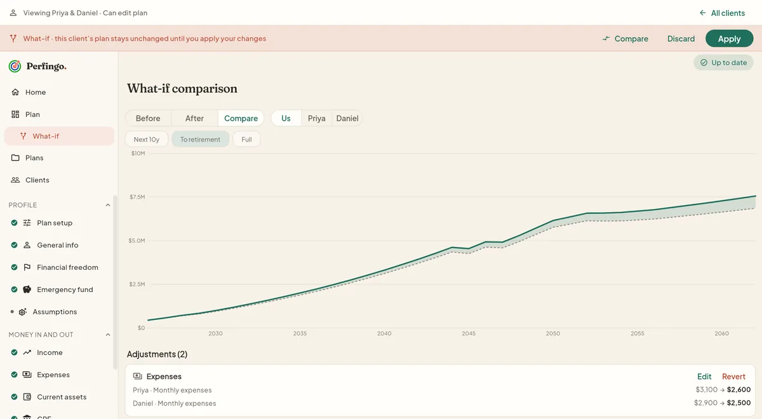Click Compare in the top banner
762x419 pixels.
[625, 39]
